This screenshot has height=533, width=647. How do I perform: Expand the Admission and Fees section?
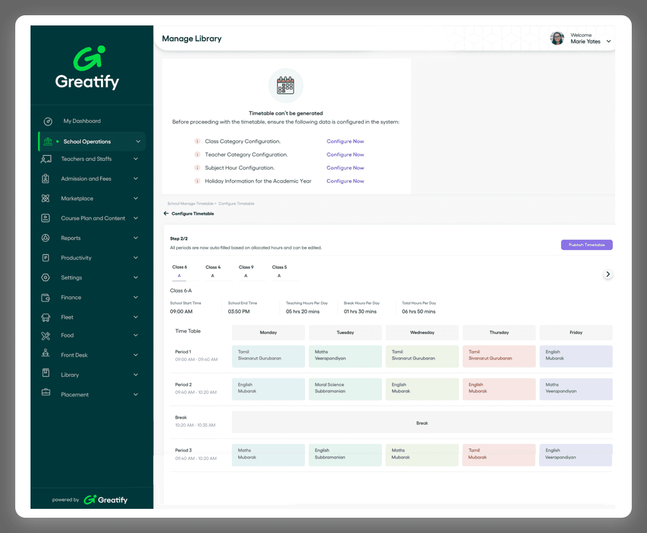(135, 179)
